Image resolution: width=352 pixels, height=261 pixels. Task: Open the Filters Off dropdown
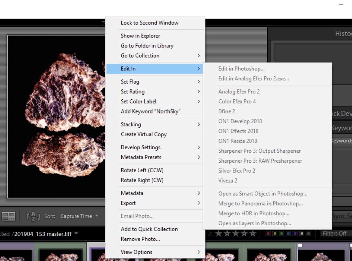point(336,233)
